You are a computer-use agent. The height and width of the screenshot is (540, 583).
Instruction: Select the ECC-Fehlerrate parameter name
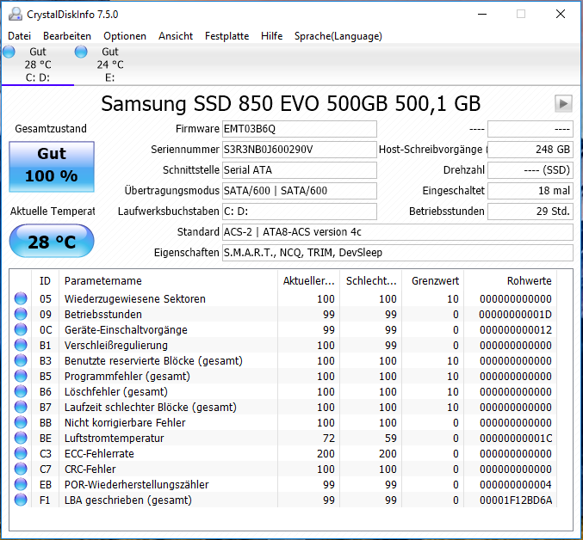(99, 453)
